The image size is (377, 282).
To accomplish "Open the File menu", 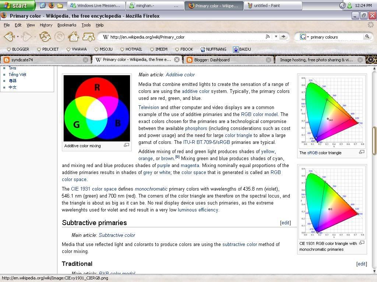I will [x=7, y=25].
